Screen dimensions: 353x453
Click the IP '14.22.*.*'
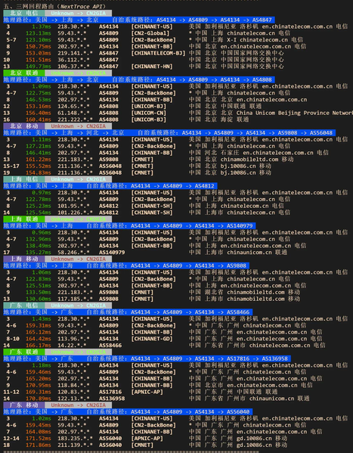(72, 346)
